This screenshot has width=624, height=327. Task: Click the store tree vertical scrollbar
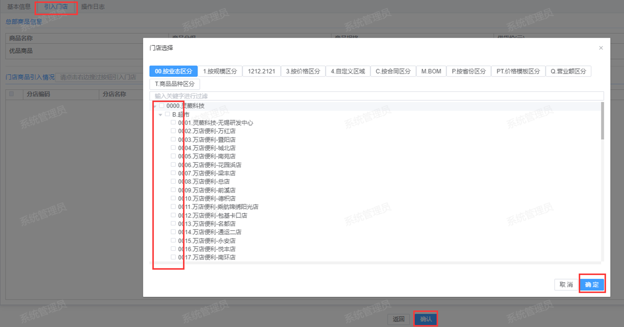pyautogui.click(x=603, y=121)
